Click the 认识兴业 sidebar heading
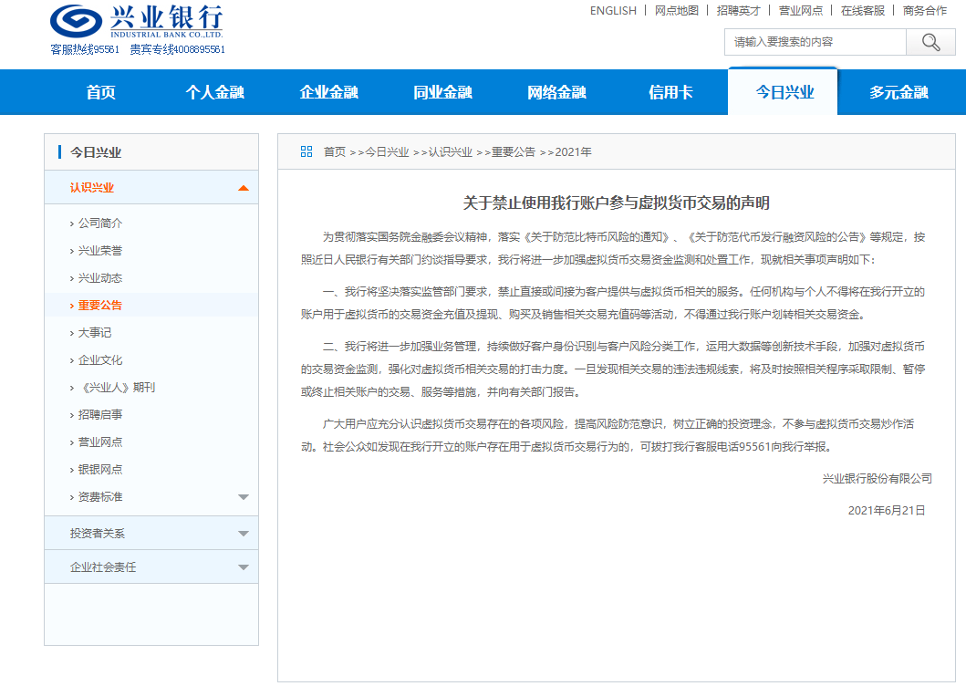966x686 pixels. [x=92, y=187]
